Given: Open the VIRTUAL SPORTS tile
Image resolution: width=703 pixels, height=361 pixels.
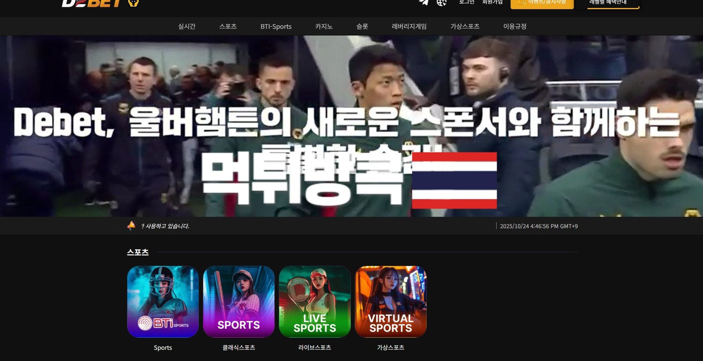Looking at the screenshot, I should coord(391,301).
